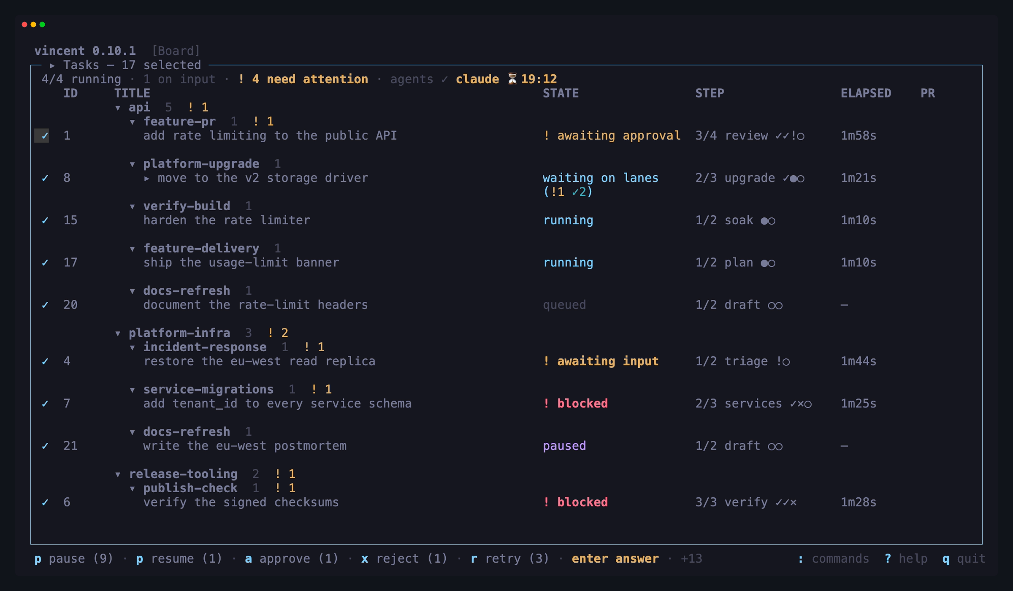Click the triage step progress glyphs

click(783, 361)
